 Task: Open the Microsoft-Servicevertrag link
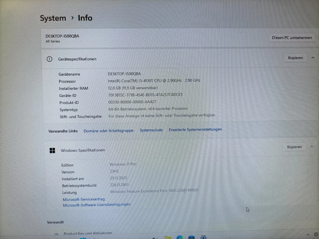[83, 199]
